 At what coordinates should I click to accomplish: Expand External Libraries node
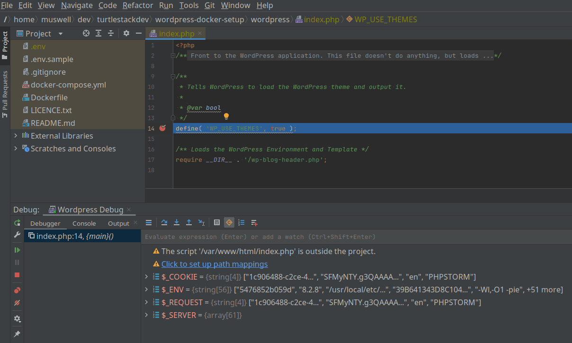(16, 136)
